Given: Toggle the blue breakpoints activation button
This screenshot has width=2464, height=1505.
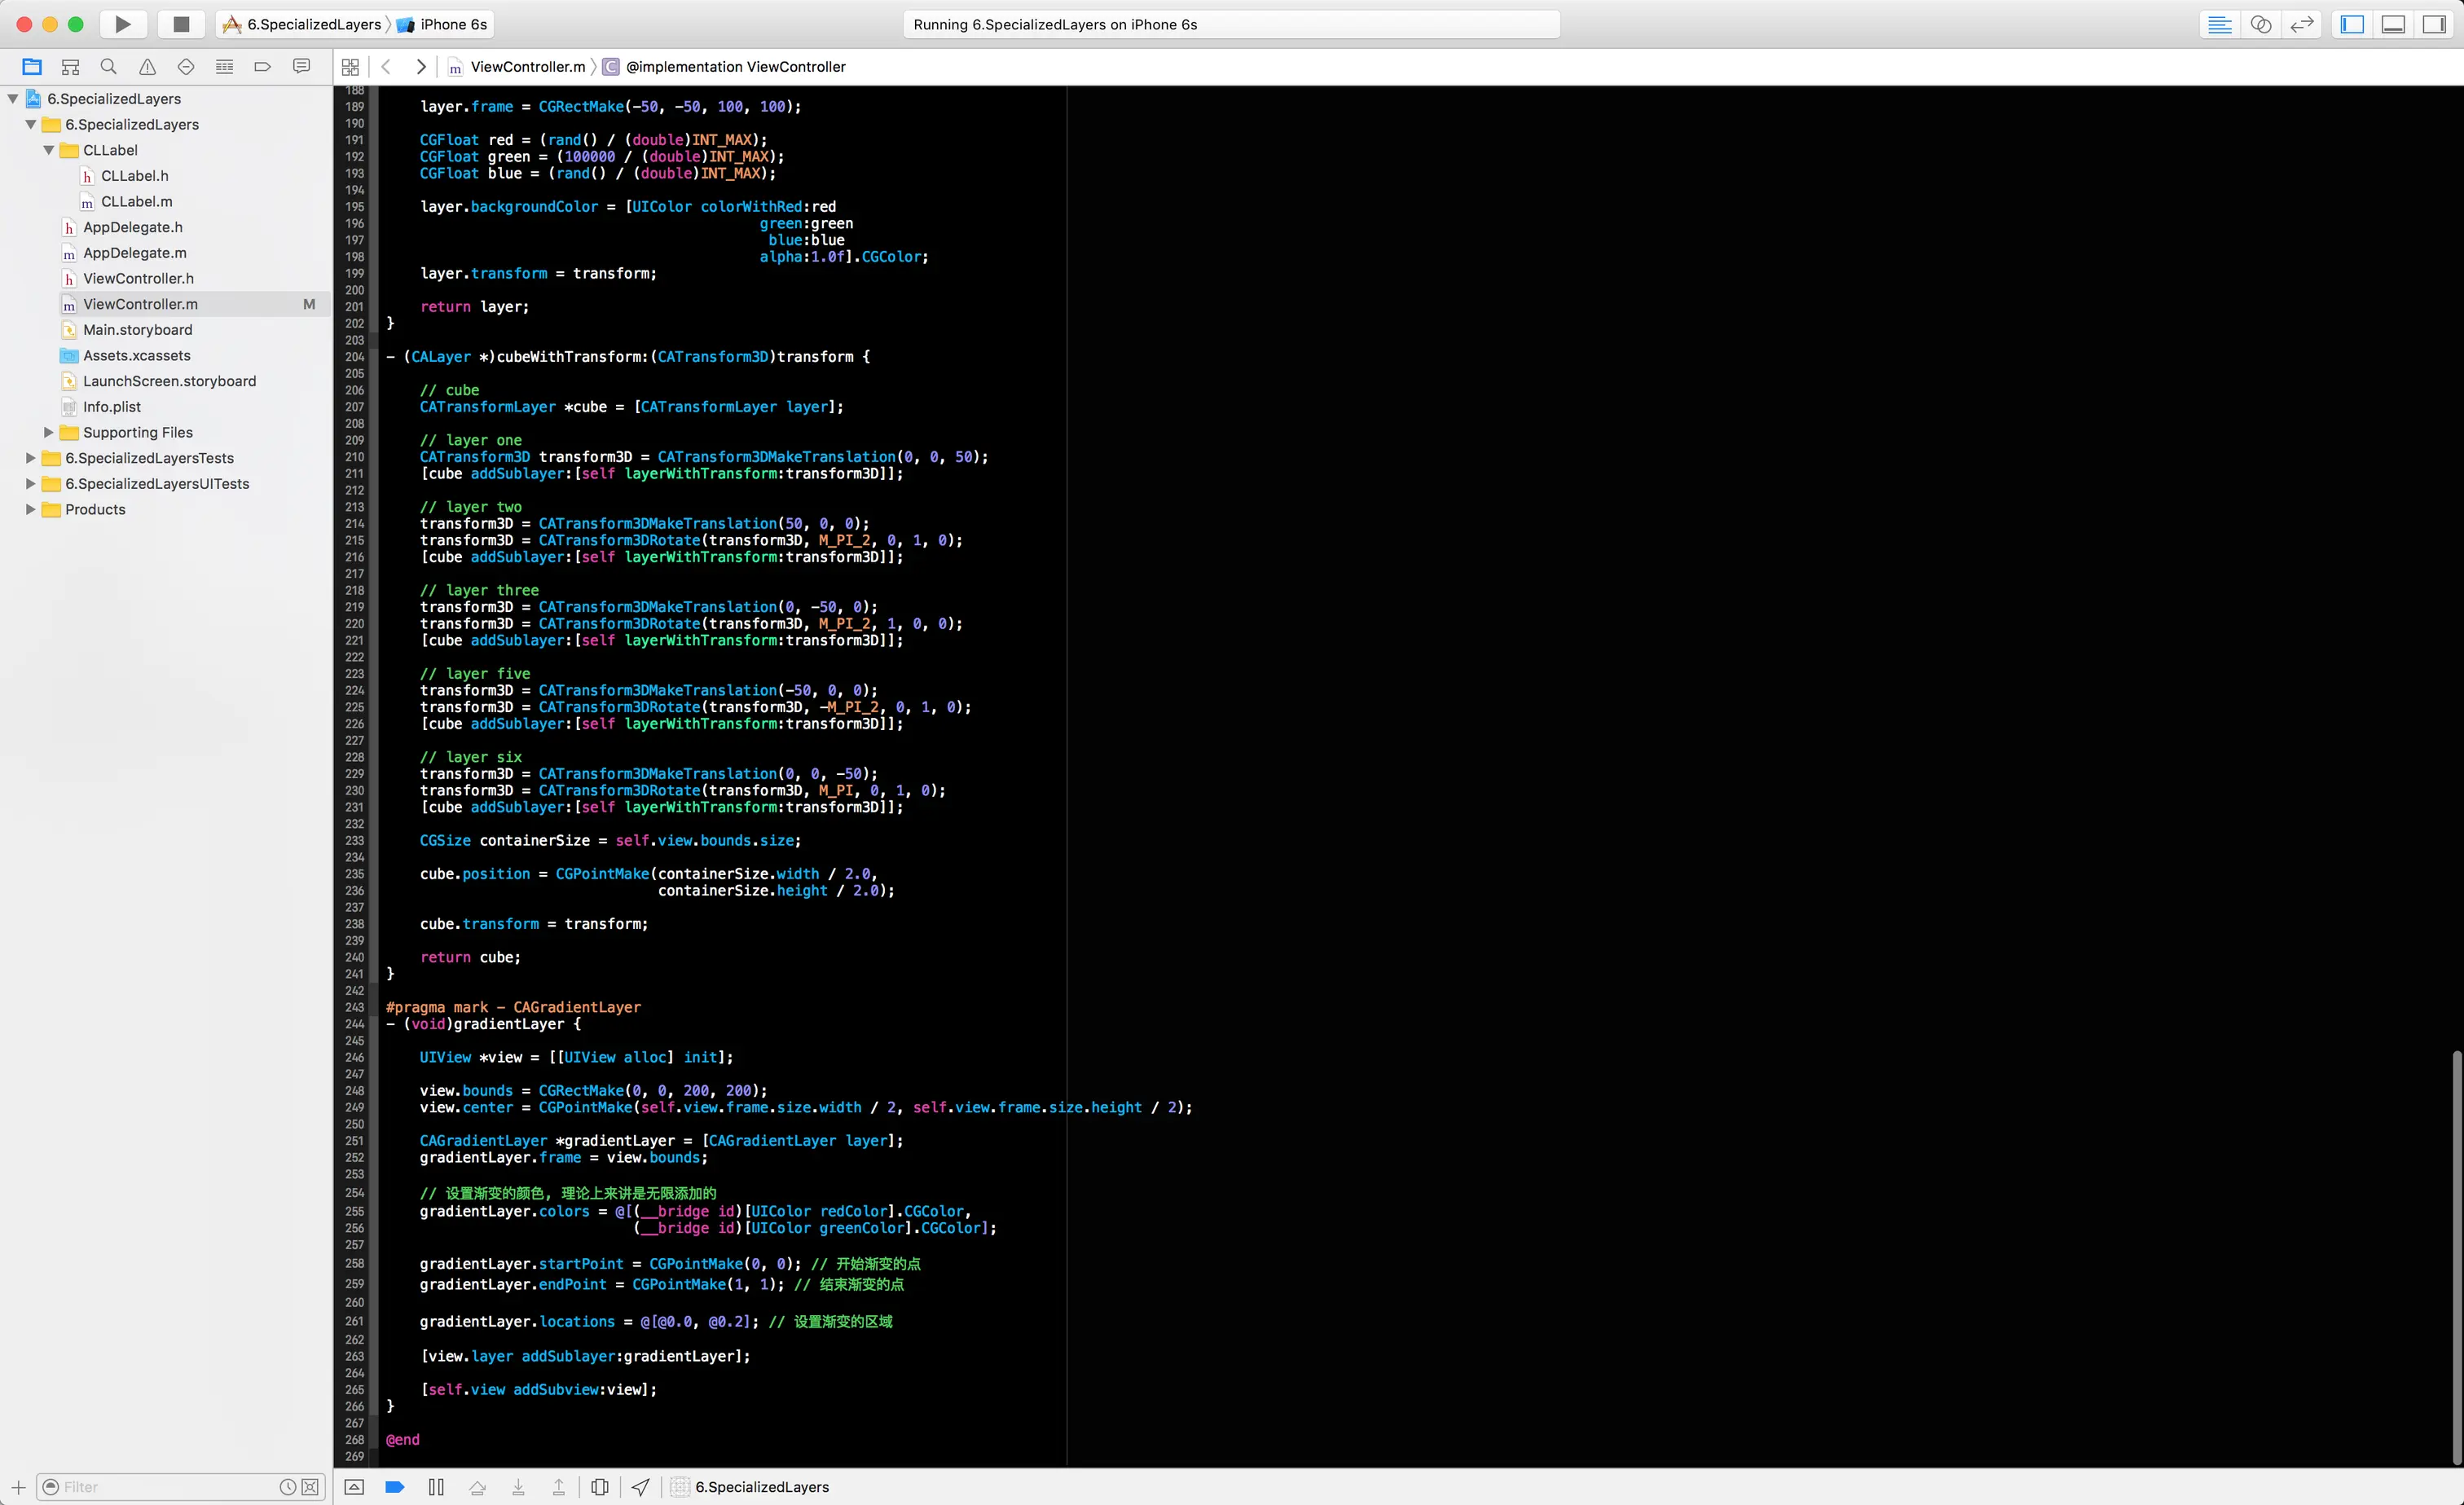Looking at the screenshot, I should (394, 1487).
